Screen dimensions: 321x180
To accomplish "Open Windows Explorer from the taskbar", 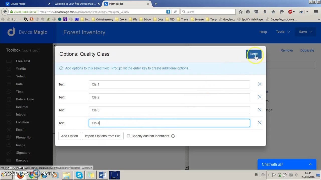I will (66, 175).
